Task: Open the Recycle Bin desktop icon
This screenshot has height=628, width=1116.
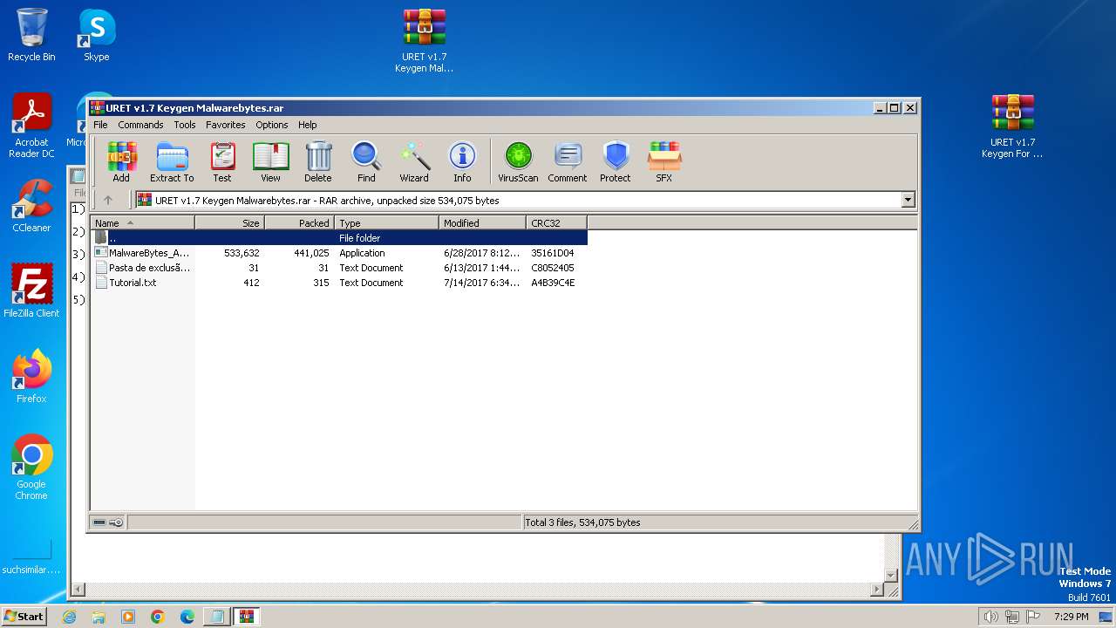Action: (x=31, y=35)
